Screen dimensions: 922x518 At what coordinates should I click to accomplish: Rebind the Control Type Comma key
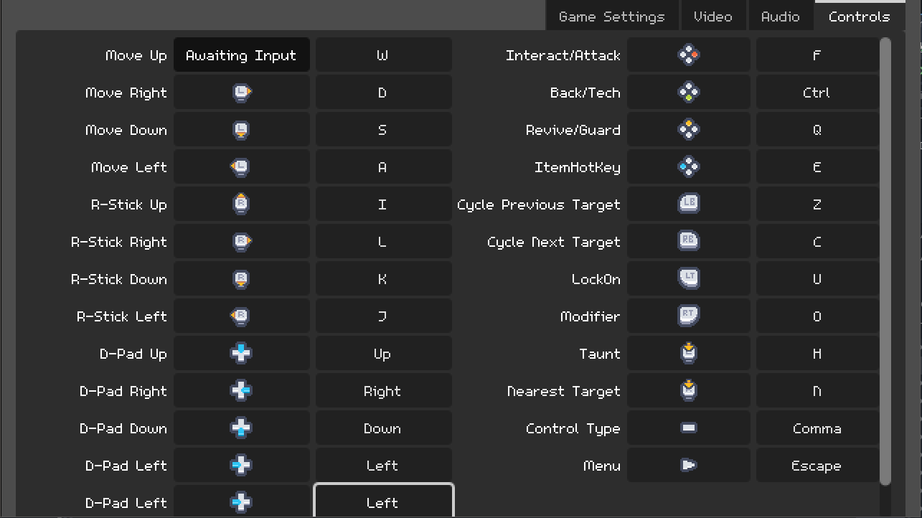click(x=817, y=428)
